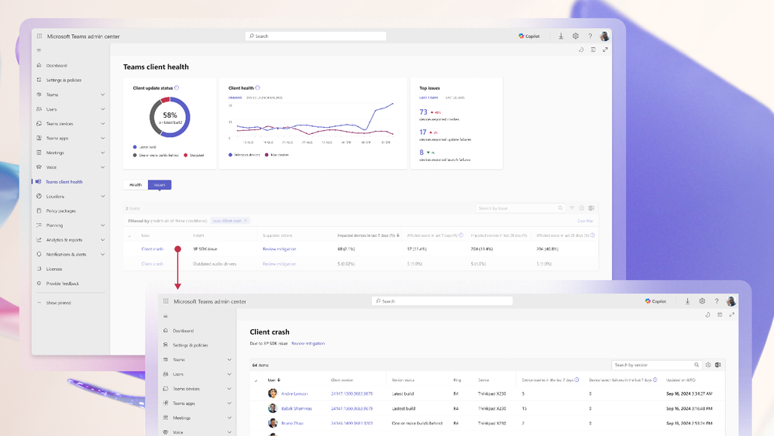This screenshot has width=774, height=436.
Task: Switch to the Health tab
Action: [136, 185]
